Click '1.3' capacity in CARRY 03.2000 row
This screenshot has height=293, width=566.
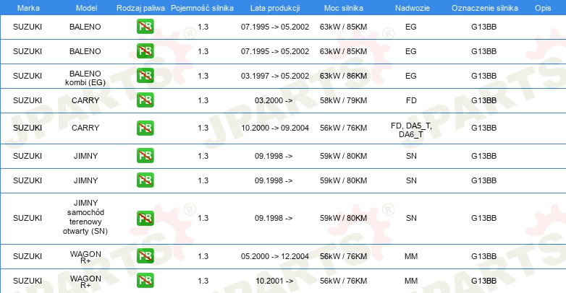click(x=203, y=100)
